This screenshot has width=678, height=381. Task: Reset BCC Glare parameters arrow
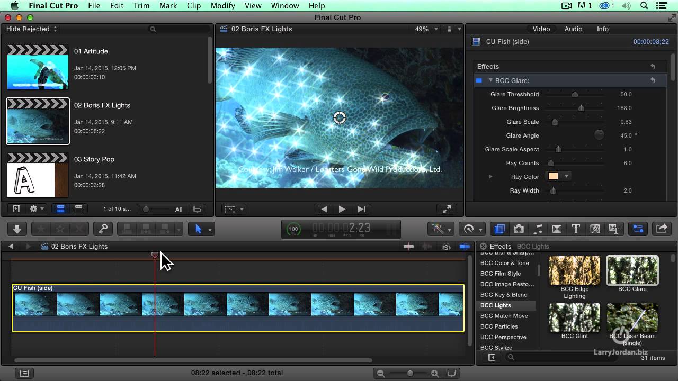point(653,80)
